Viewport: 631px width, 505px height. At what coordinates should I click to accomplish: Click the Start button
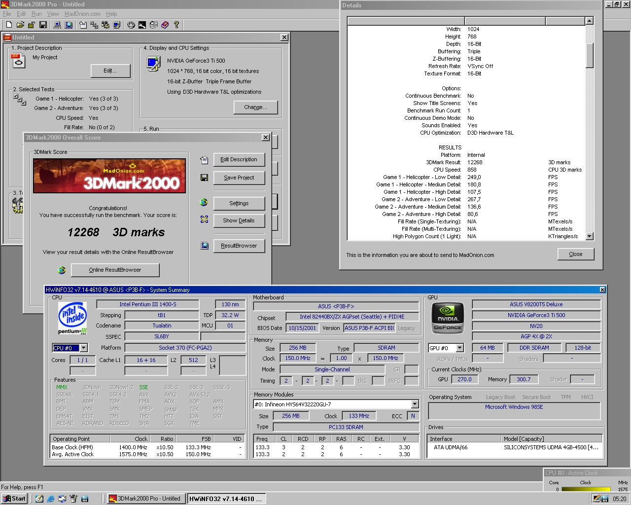[14, 499]
